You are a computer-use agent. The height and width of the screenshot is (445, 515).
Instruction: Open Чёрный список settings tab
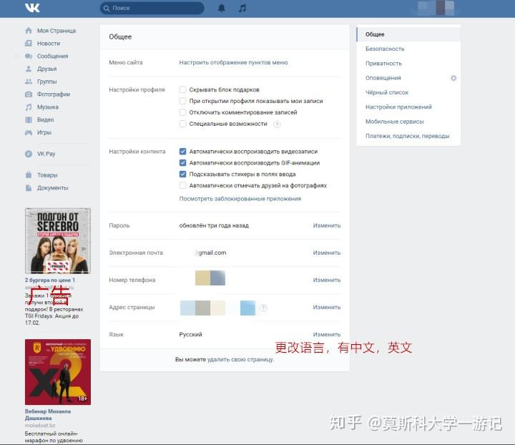[x=408, y=92]
